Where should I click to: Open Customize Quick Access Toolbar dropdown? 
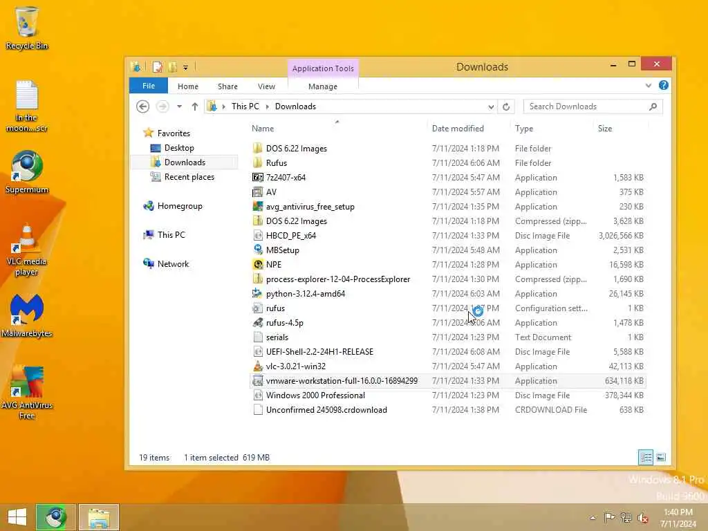(185, 68)
